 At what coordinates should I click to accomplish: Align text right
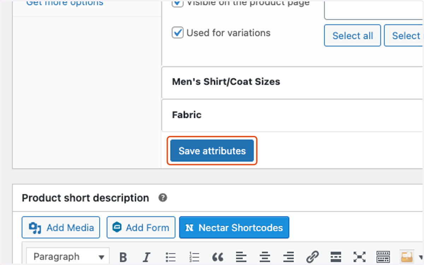tap(289, 257)
